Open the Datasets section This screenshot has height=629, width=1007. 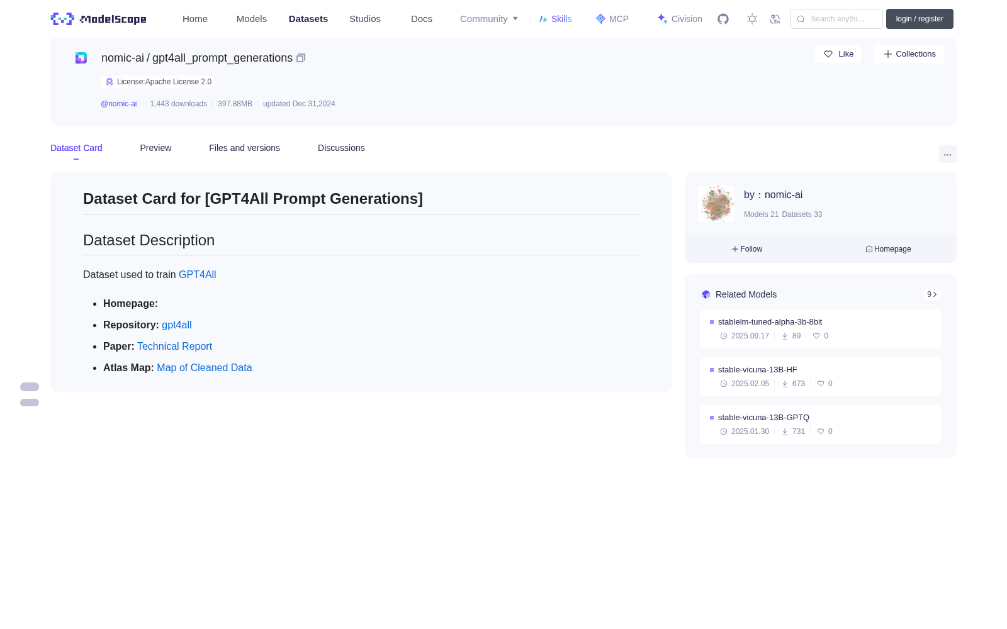coord(308,19)
